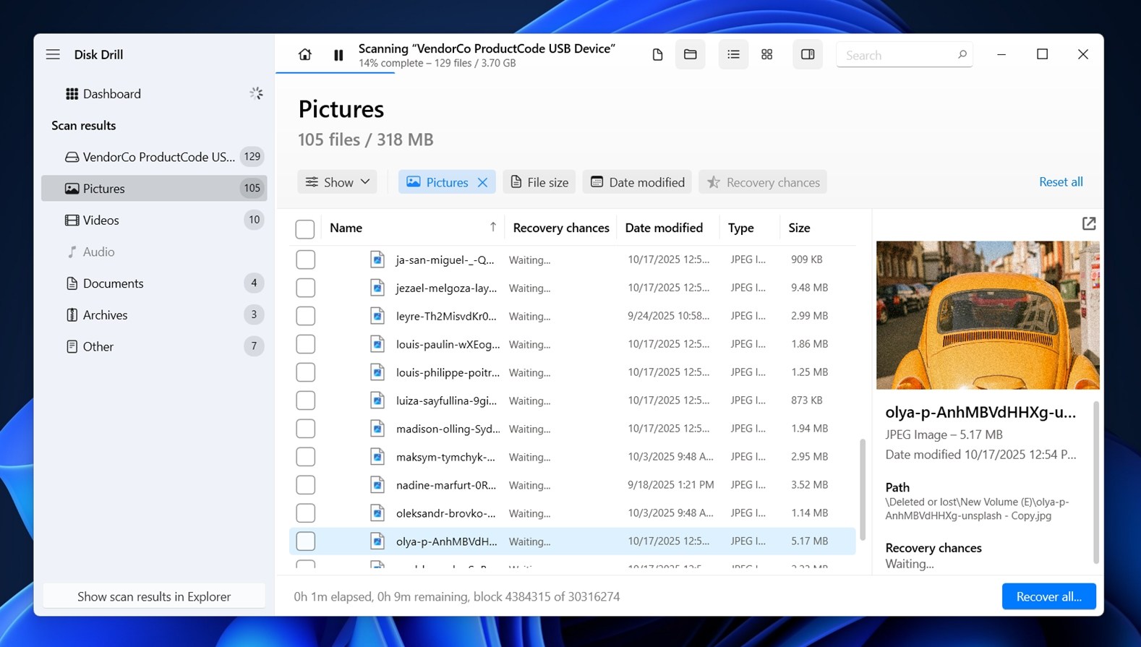Check the madison-olling file checkbox
Viewport: 1141px width, 647px height.
tap(305, 429)
